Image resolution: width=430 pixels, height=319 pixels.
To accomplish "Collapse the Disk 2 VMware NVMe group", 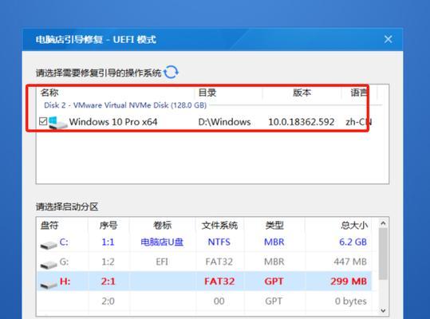I will coord(125,105).
